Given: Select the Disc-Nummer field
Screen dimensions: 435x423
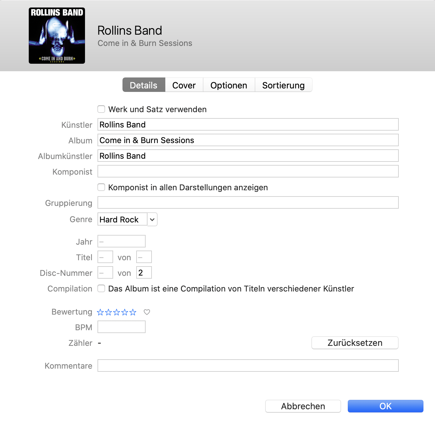Looking at the screenshot, I should 105,272.
